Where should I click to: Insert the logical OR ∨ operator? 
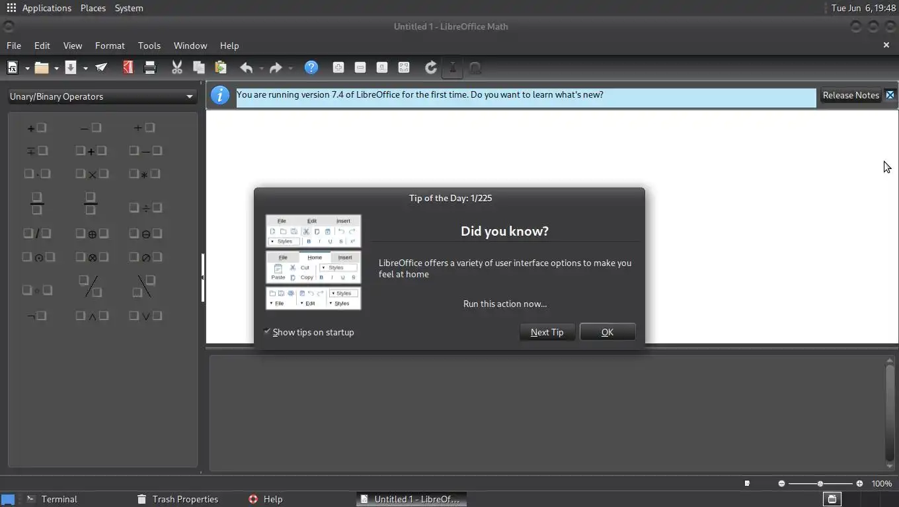coord(145,316)
